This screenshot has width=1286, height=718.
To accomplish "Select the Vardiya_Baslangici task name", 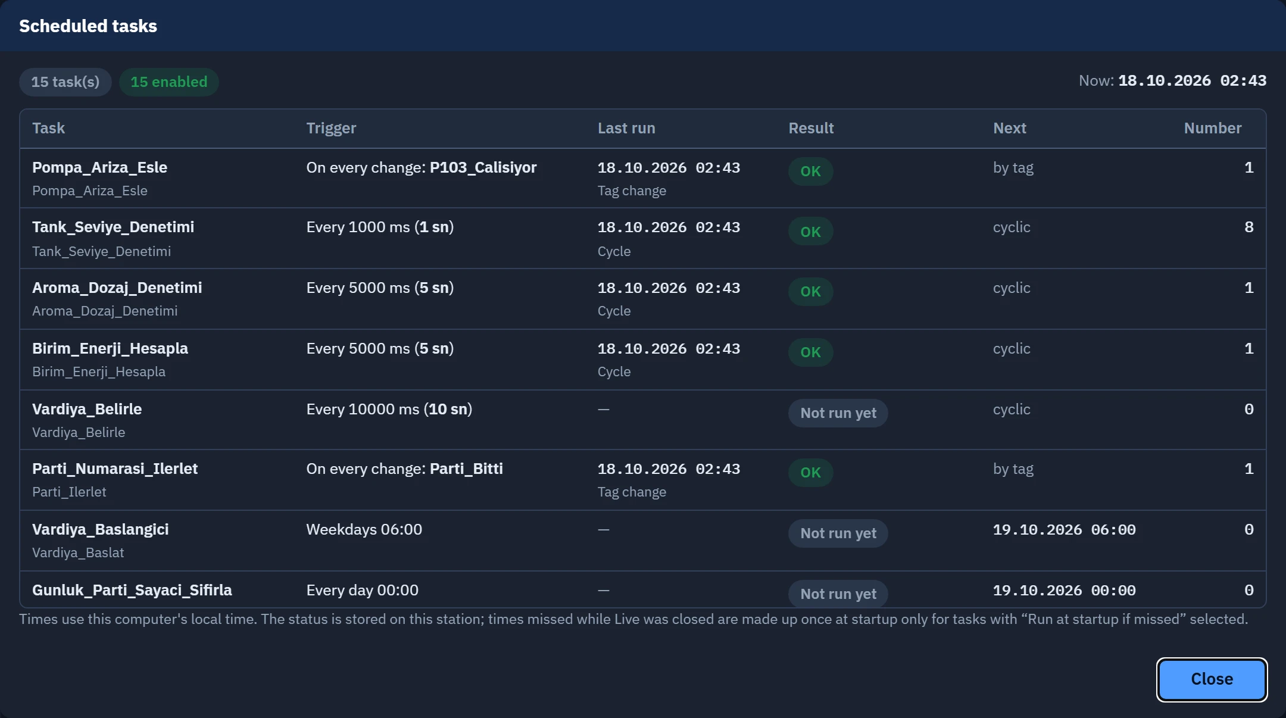I will (101, 529).
